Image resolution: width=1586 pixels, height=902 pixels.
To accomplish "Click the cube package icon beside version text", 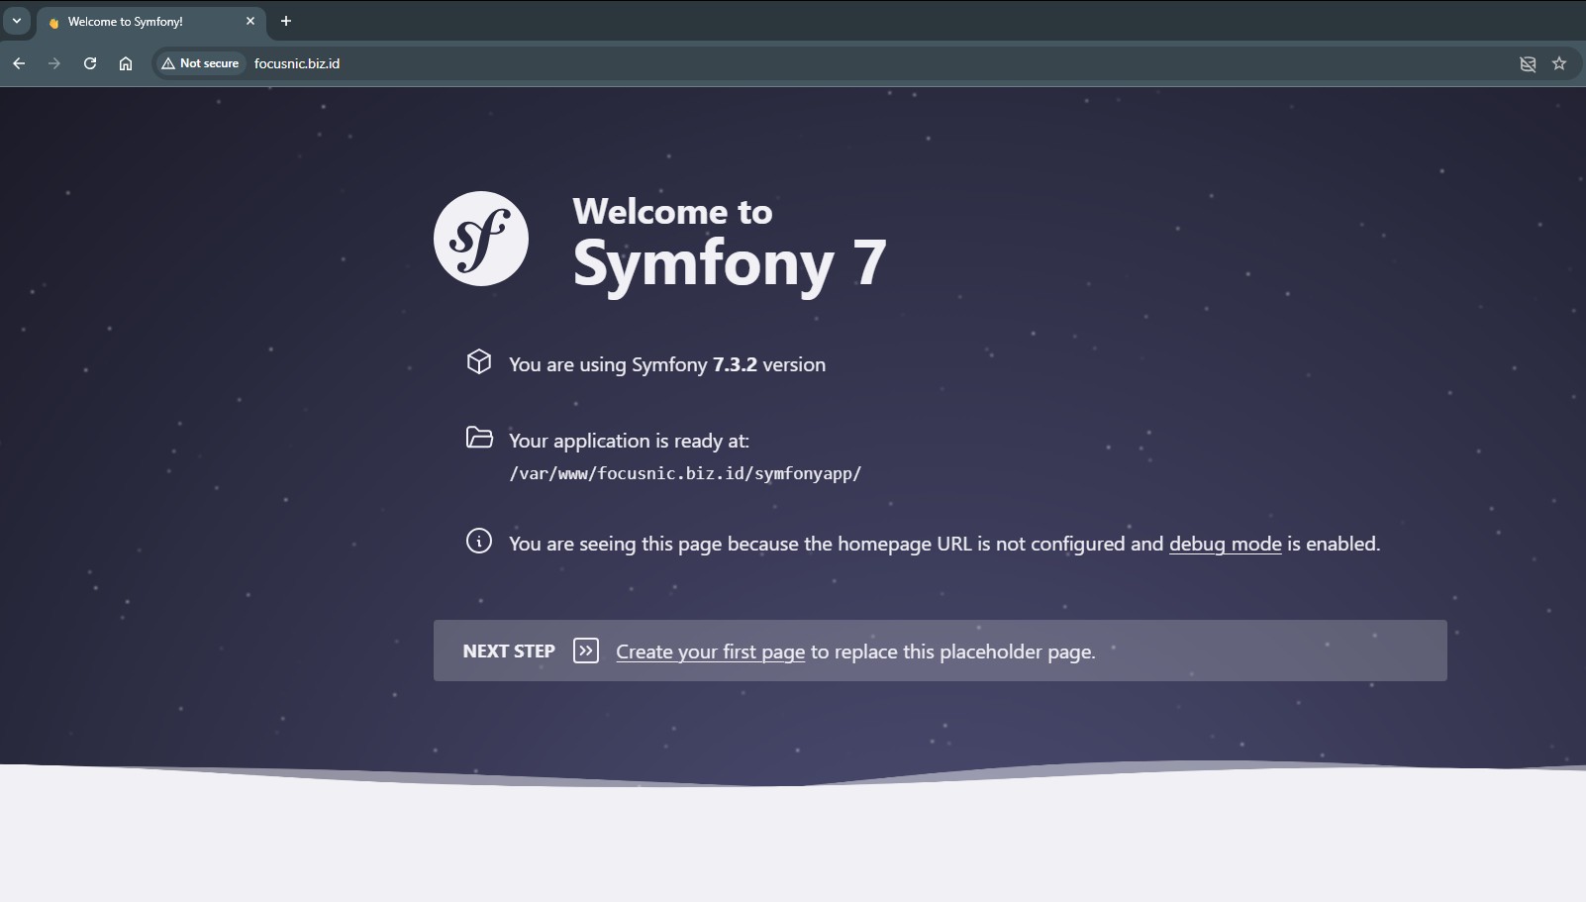I will pos(479,362).
